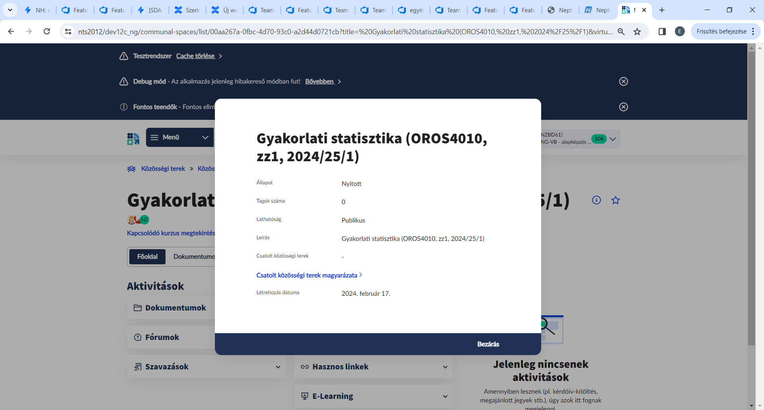Click the member avatars under the title
This screenshot has height=410, width=764.
[x=138, y=220]
